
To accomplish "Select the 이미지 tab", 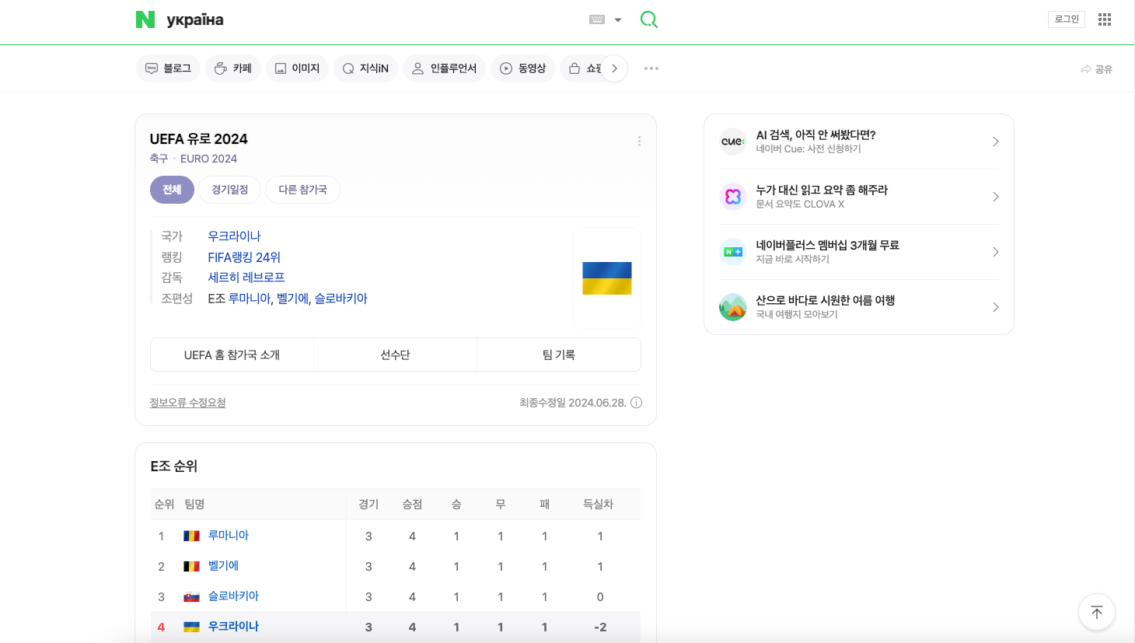I will point(298,68).
